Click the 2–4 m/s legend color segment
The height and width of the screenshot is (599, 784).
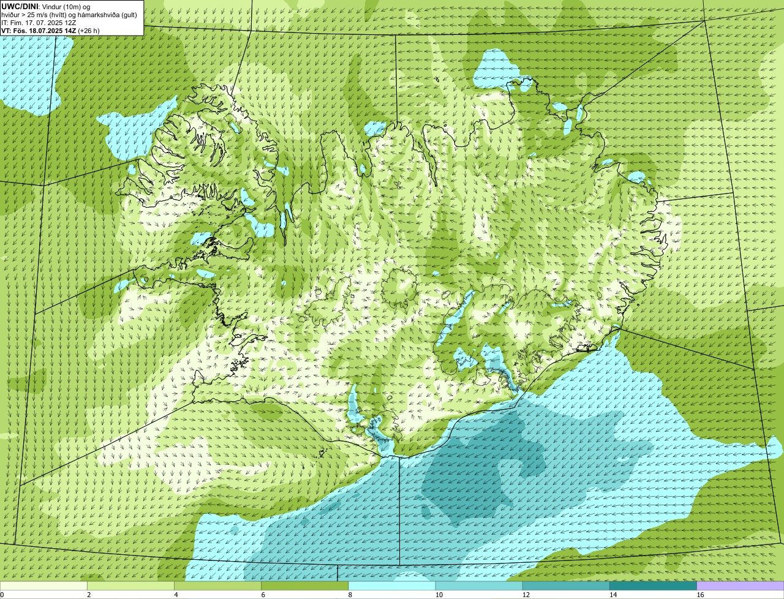131,586
